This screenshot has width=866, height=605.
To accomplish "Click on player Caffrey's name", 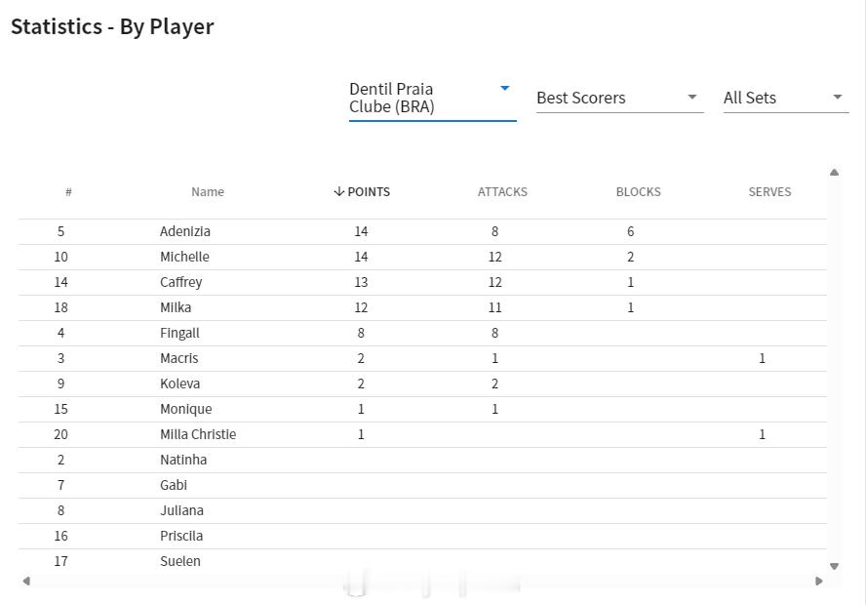I will (x=181, y=283).
